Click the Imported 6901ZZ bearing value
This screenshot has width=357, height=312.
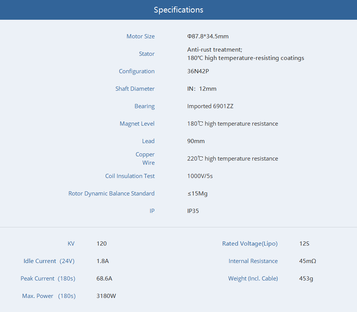(210, 106)
